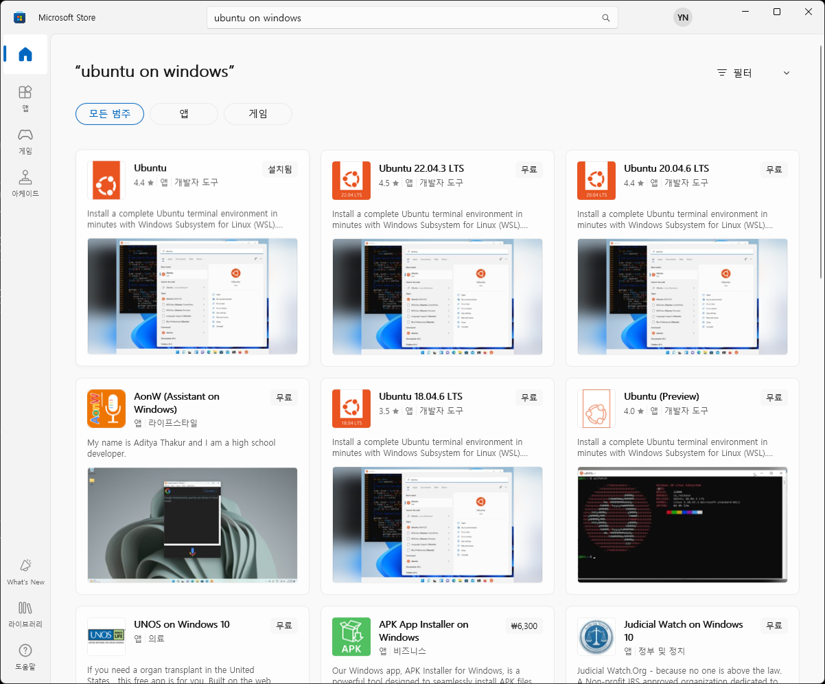Click the 비즈니스 category on APK Installer card

point(410,650)
